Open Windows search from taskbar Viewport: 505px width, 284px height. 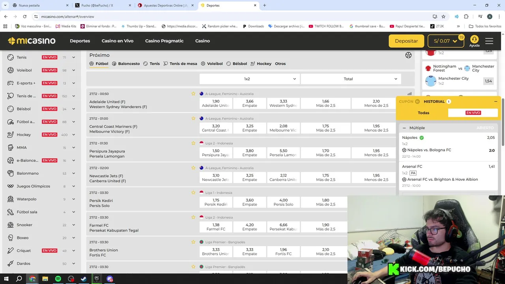coord(19,278)
